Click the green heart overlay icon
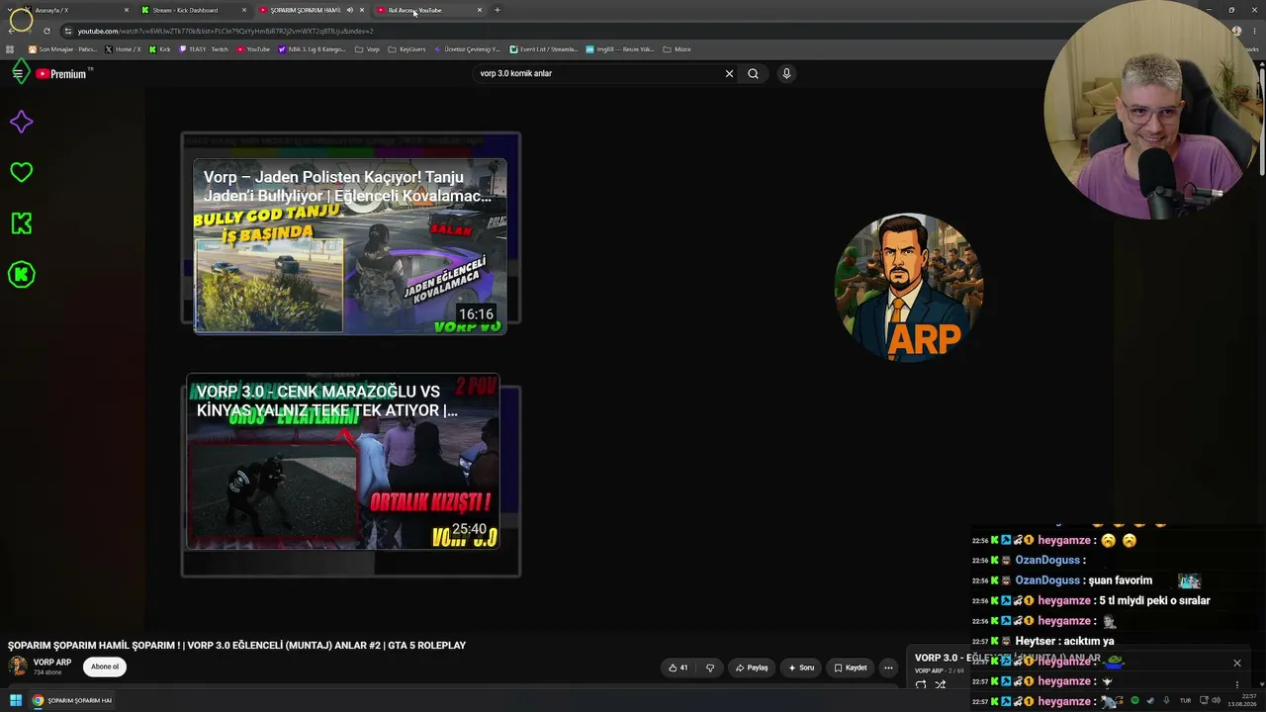Image resolution: width=1266 pixels, height=712 pixels. pos(21,172)
